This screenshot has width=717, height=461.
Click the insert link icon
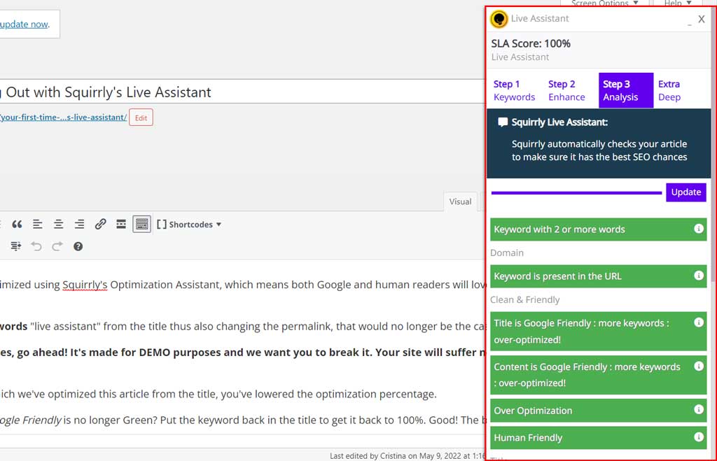click(x=100, y=225)
